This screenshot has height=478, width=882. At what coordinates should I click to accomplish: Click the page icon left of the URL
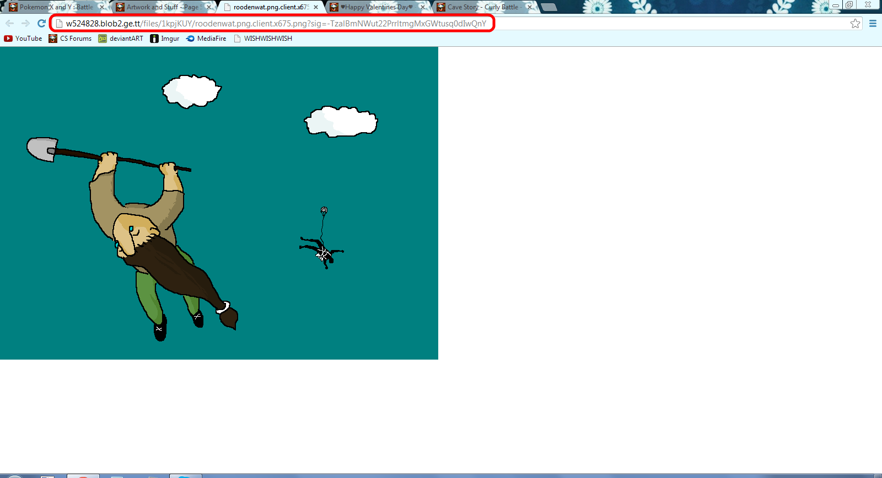pos(59,23)
